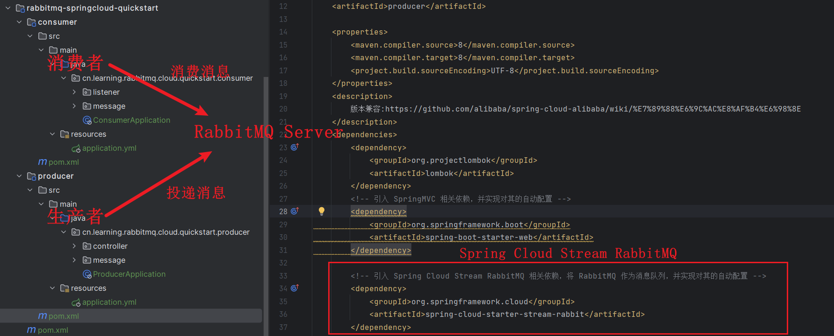Open ProducerApplication class in the tree
The image size is (834, 336).
click(x=129, y=274)
